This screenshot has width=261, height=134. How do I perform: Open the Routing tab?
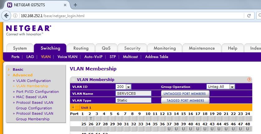[x=81, y=48]
